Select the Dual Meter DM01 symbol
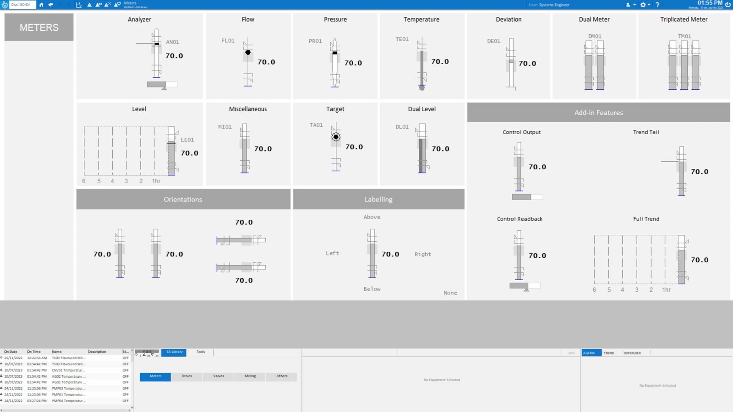 [595, 64]
